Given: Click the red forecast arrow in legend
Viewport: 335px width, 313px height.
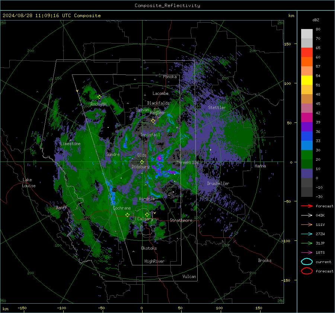Looking at the screenshot, I should click(307, 206).
